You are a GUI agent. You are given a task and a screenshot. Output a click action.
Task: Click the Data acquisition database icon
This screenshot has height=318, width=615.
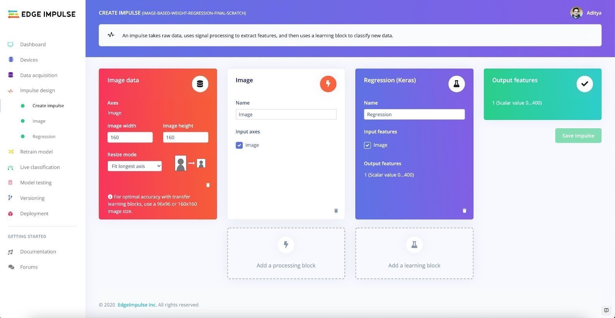click(11, 75)
